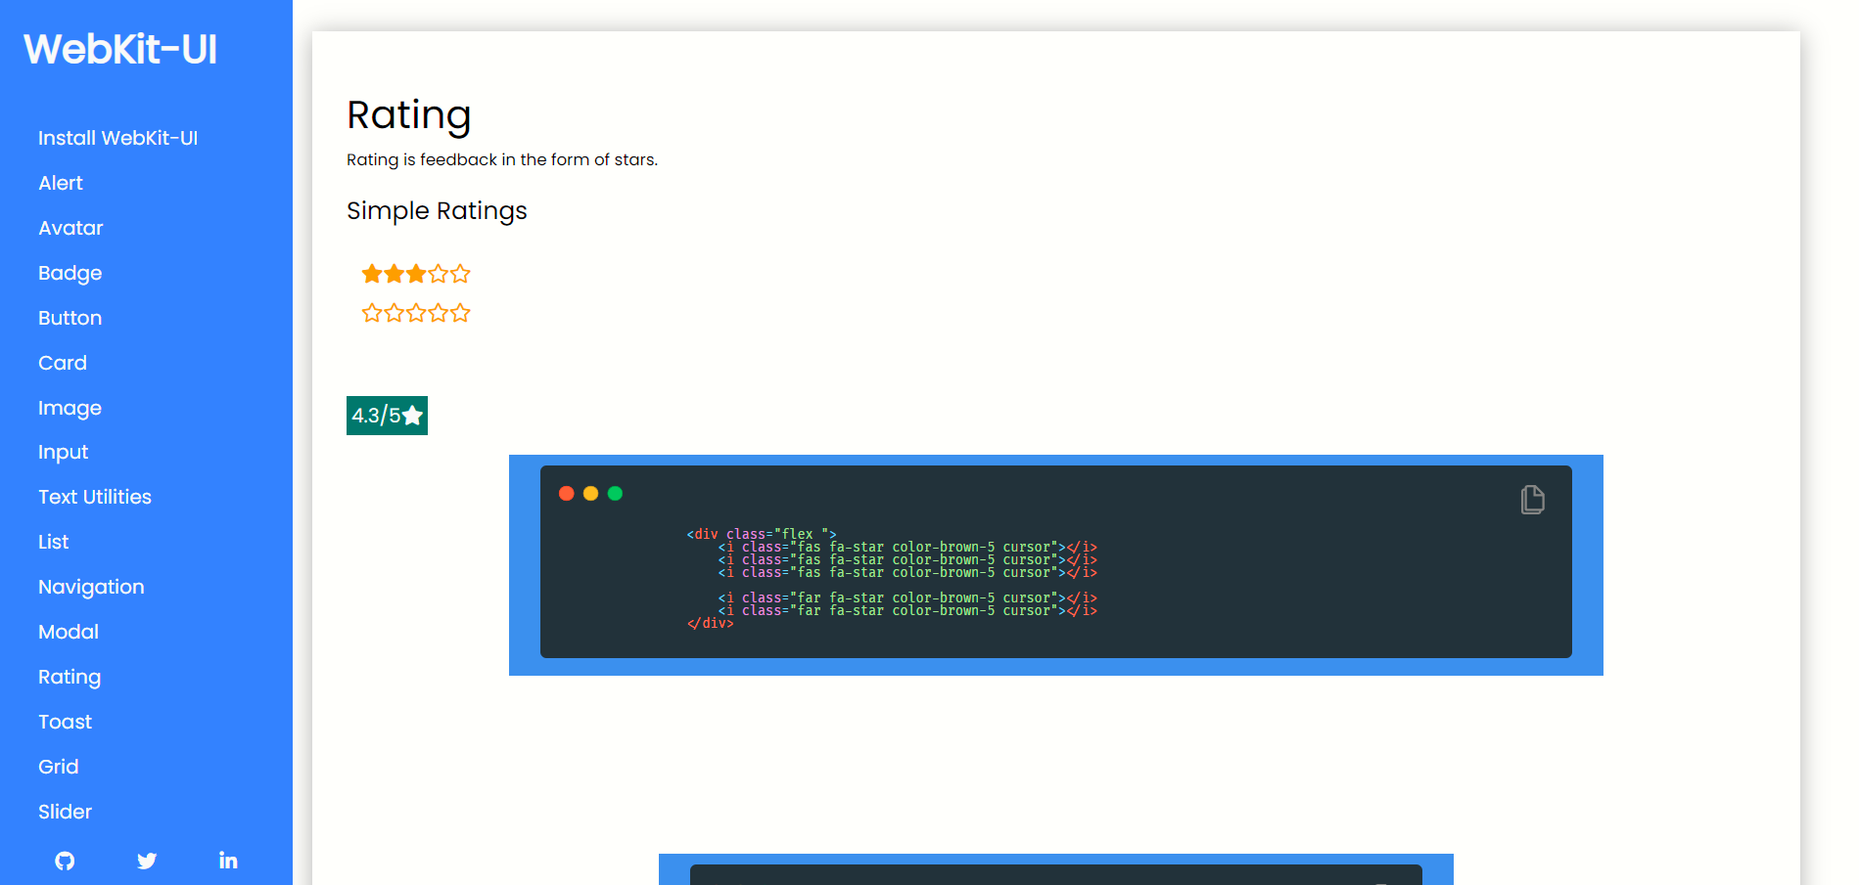Open the LinkedIn icon in the sidebar
Screen dimensions: 1859x885
pyautogui.click(x=227, y=861)
